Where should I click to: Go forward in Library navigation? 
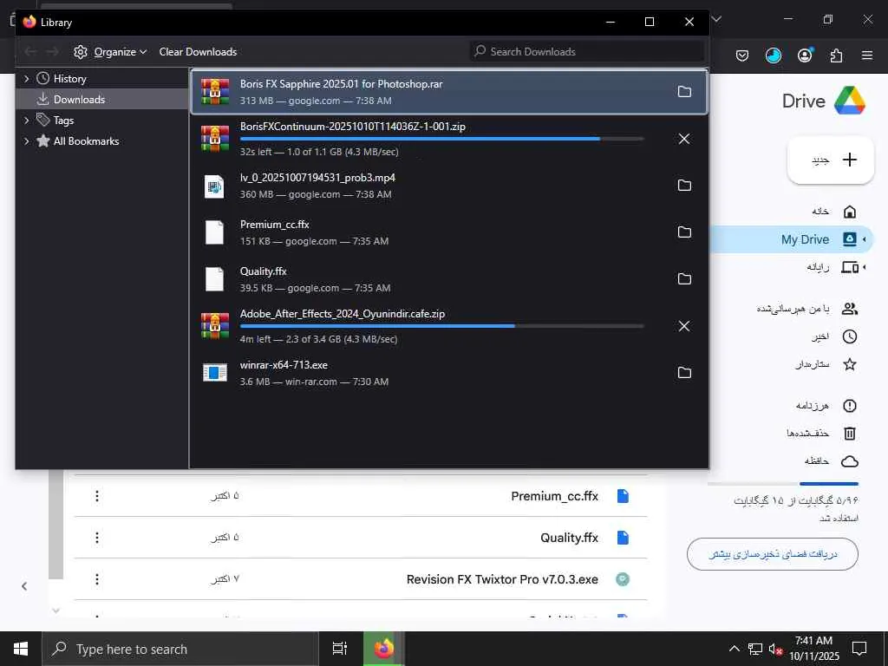[52, 51]
